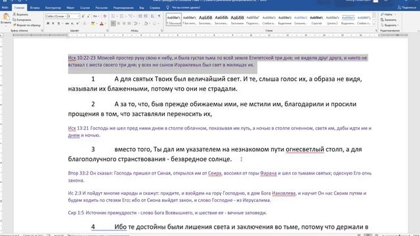Open Replace (Заменить) dialog

tap(388, 20)
